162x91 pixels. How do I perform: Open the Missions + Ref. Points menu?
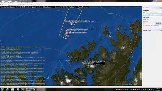click(x=25, y=3)
